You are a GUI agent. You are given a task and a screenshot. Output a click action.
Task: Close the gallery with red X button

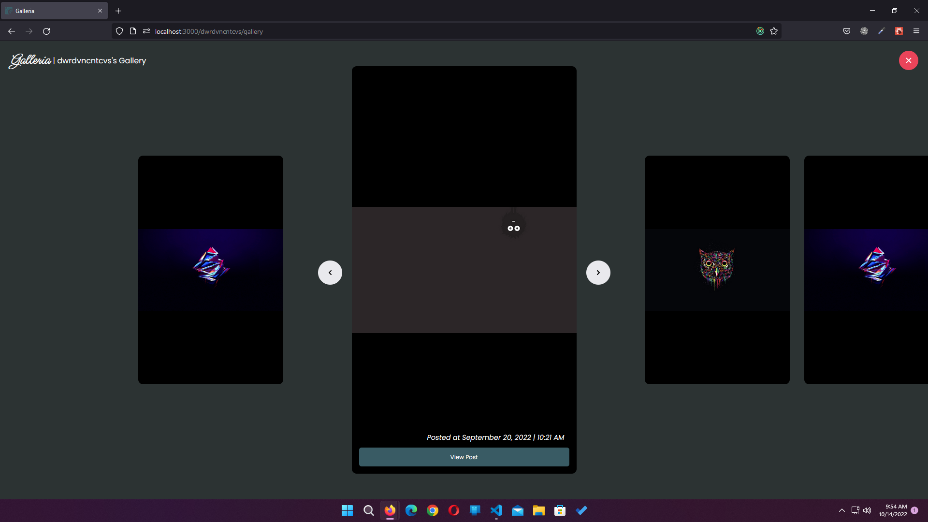908,60
